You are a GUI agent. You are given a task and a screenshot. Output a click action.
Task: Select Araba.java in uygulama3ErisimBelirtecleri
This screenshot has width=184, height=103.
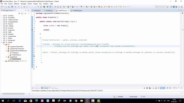pyautogui.click(x=15, y=53)
